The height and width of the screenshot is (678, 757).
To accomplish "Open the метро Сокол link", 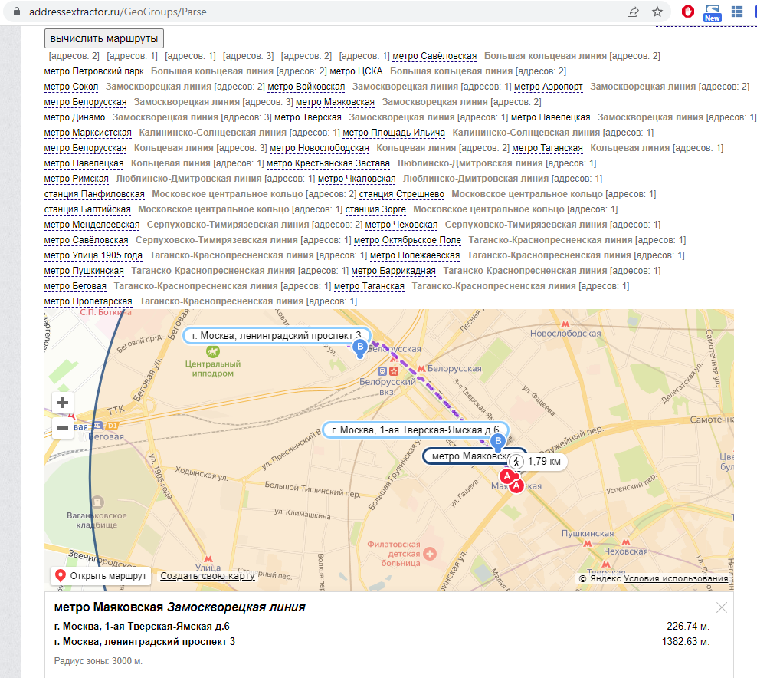I will click(71, 87).
